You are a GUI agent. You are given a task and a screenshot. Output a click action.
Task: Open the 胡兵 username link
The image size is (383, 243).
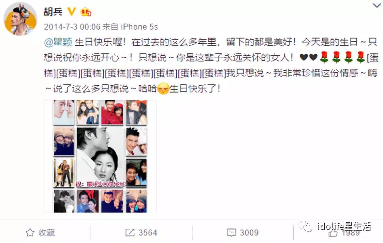coord(53,11)
